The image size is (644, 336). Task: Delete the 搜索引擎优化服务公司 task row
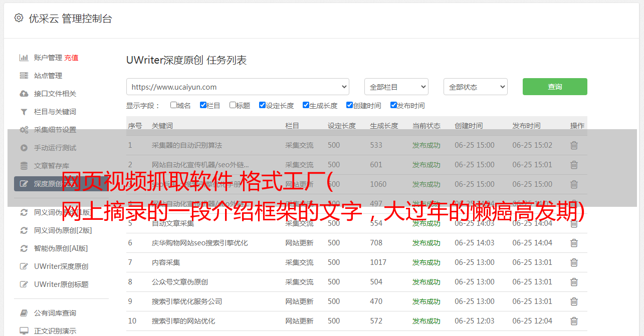pos(574,301)
